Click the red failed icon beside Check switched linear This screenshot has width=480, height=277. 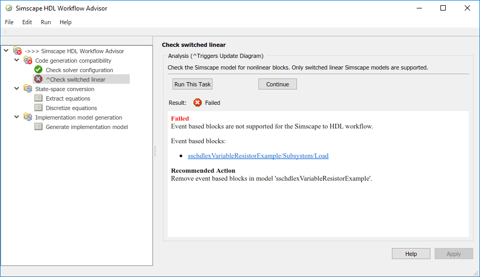pos(39,80)
